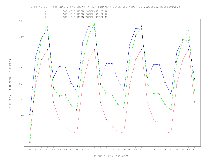Click x-axis forecast hour label 30
The width and height of the screenshot is (212, 163).
coord(89,150)
